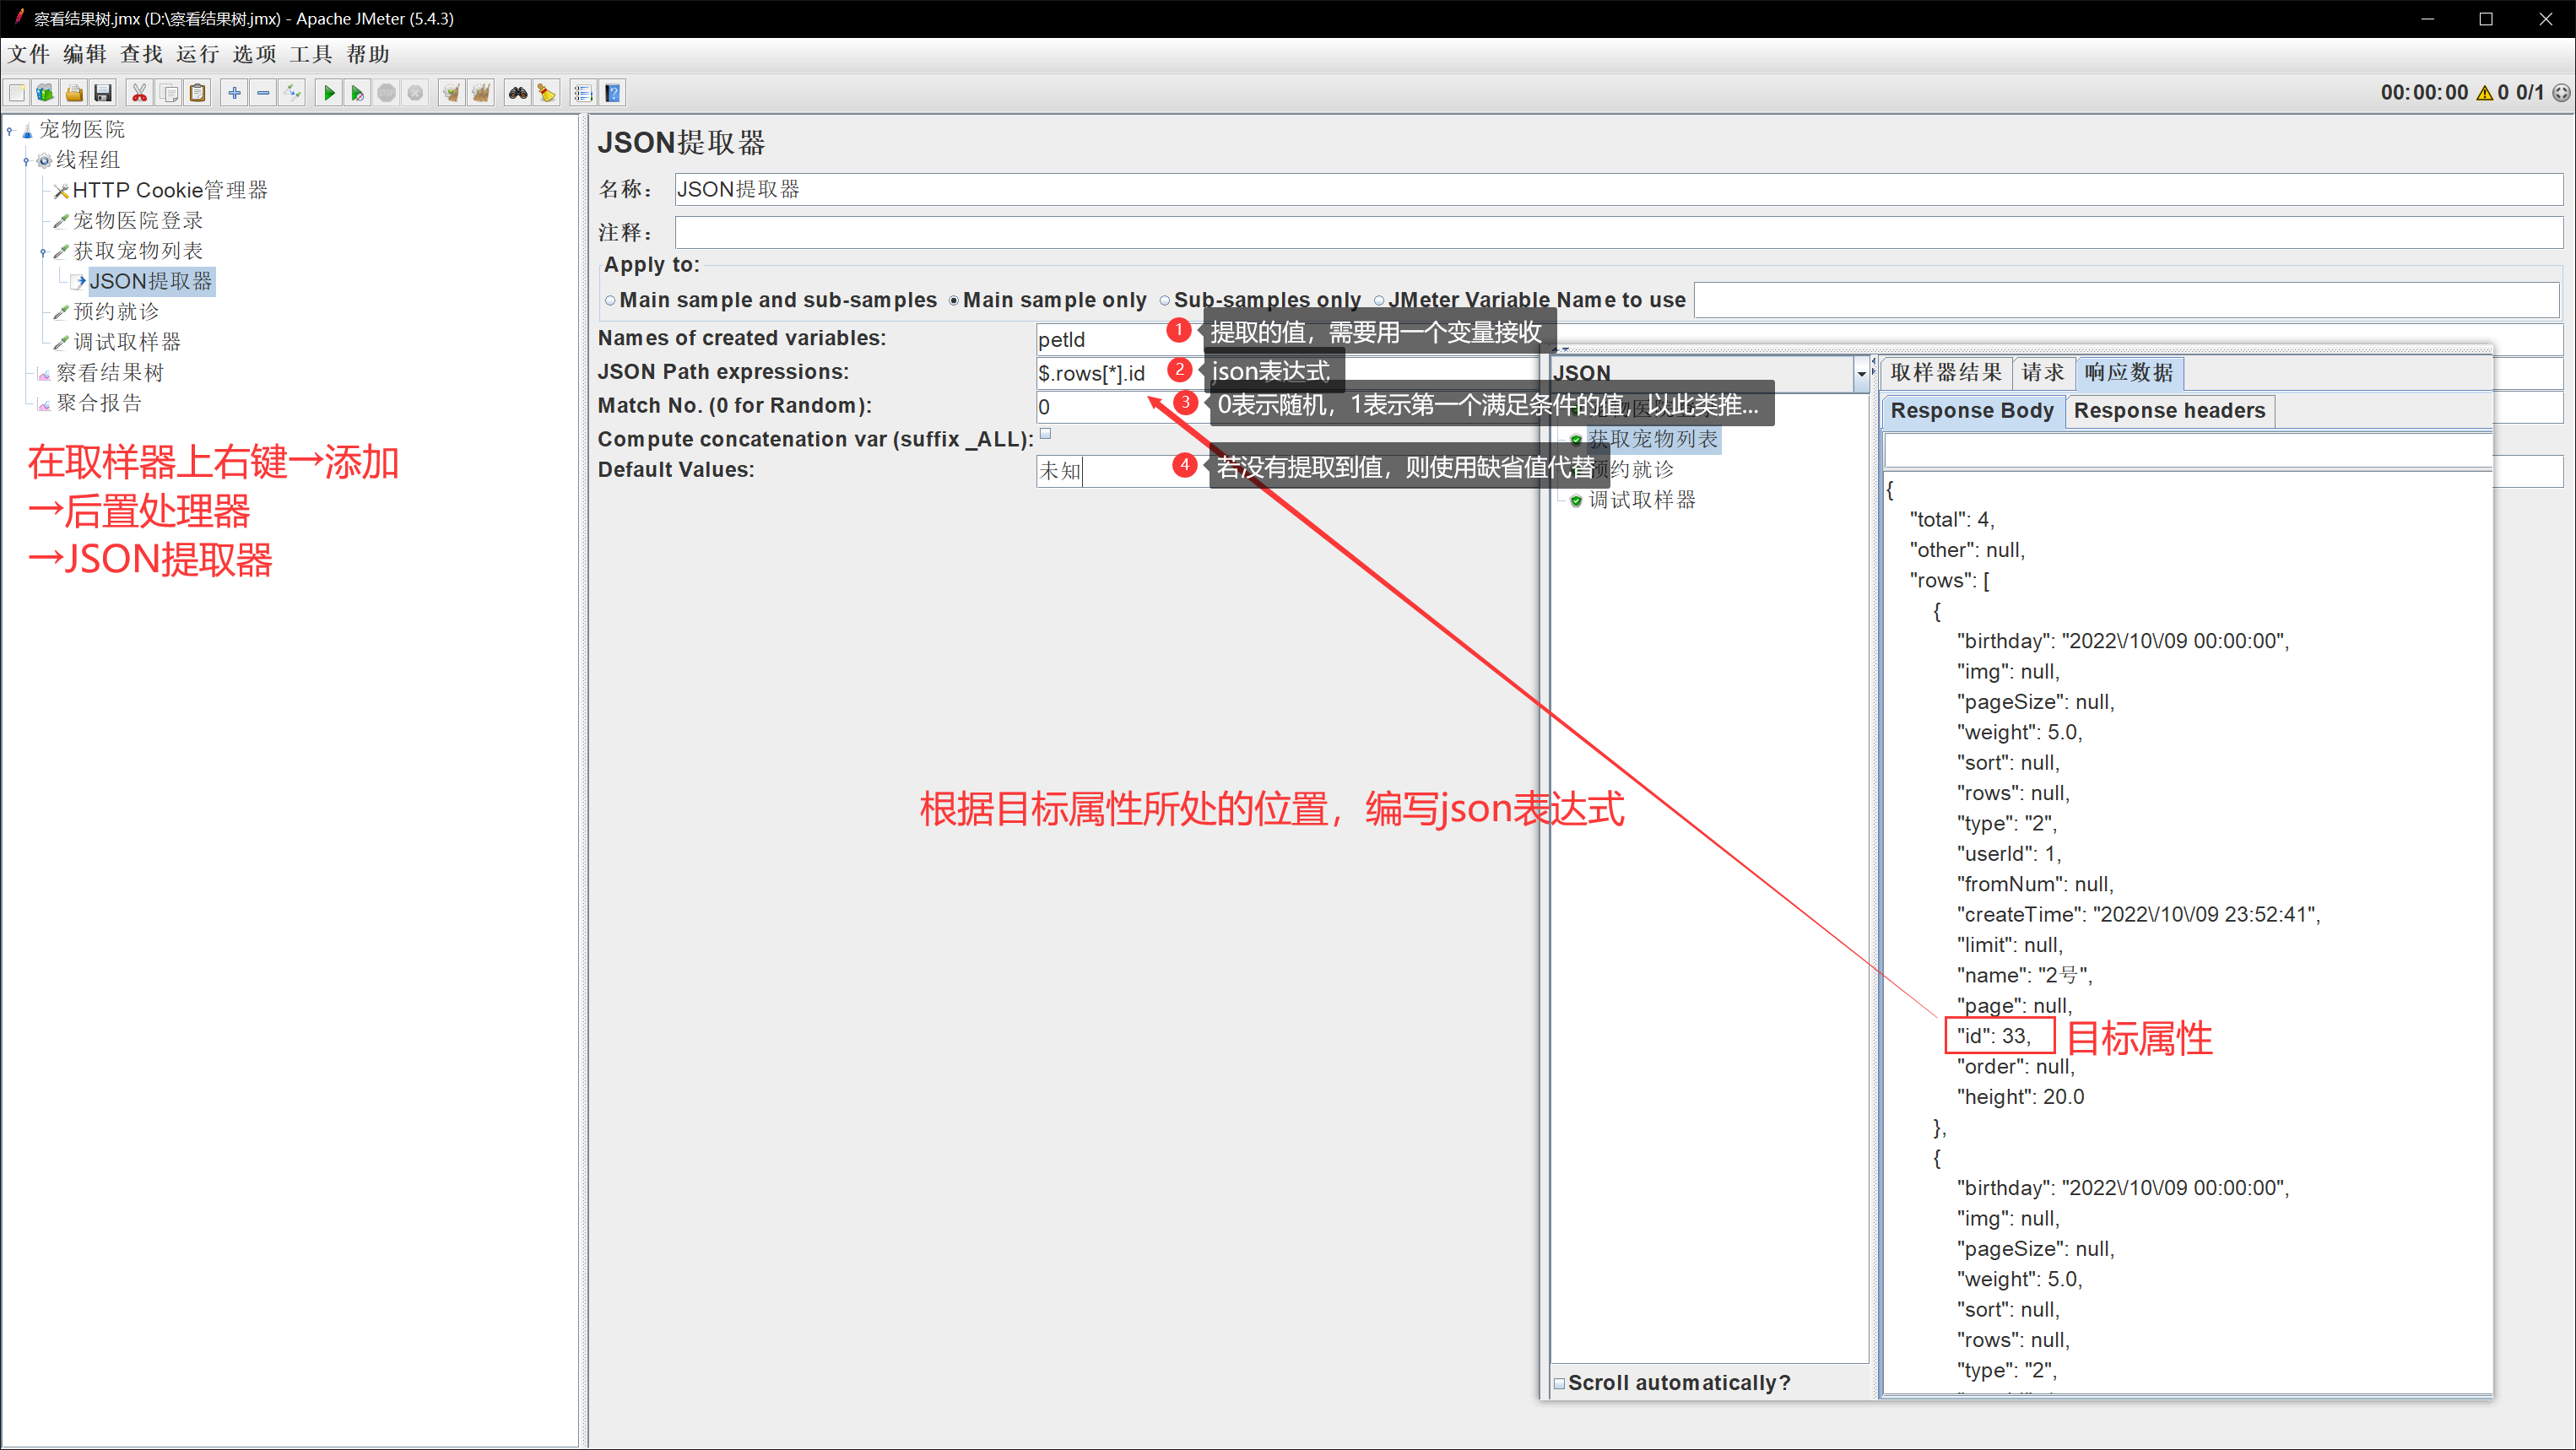
Task: Select Sub-samples only radio button
Action: click(1165, 300)
